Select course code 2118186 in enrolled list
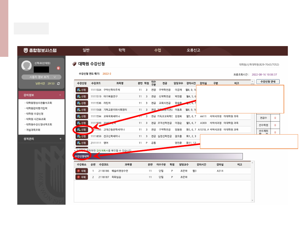 click(104, 171)
